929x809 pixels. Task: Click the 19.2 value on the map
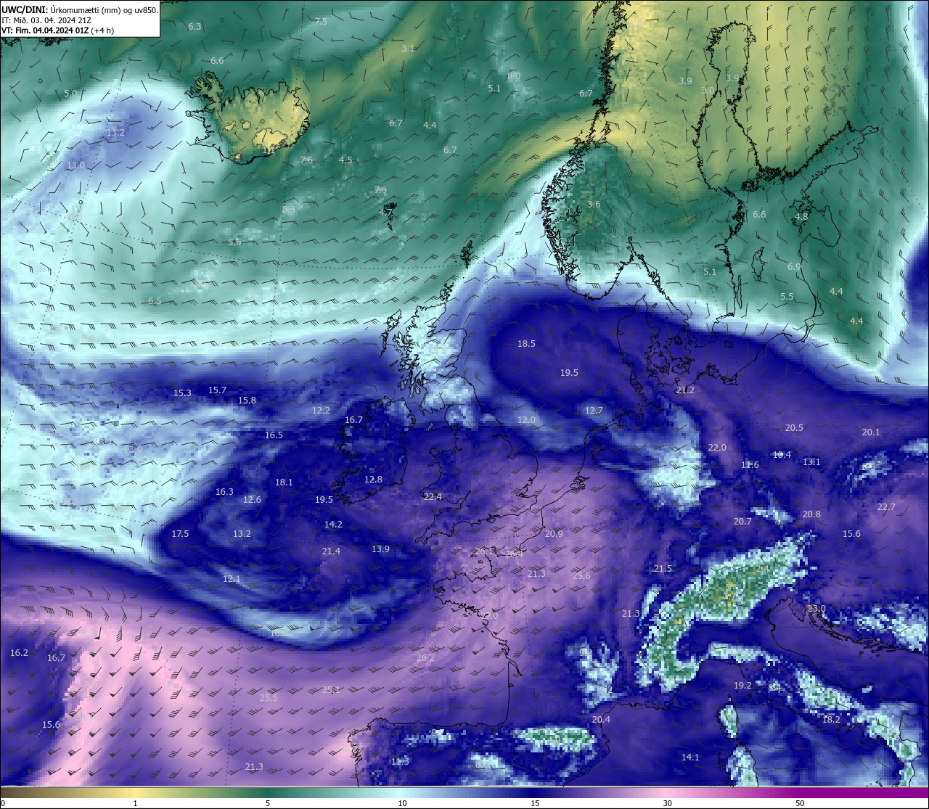pyautogui.click(x=742, y=686)
